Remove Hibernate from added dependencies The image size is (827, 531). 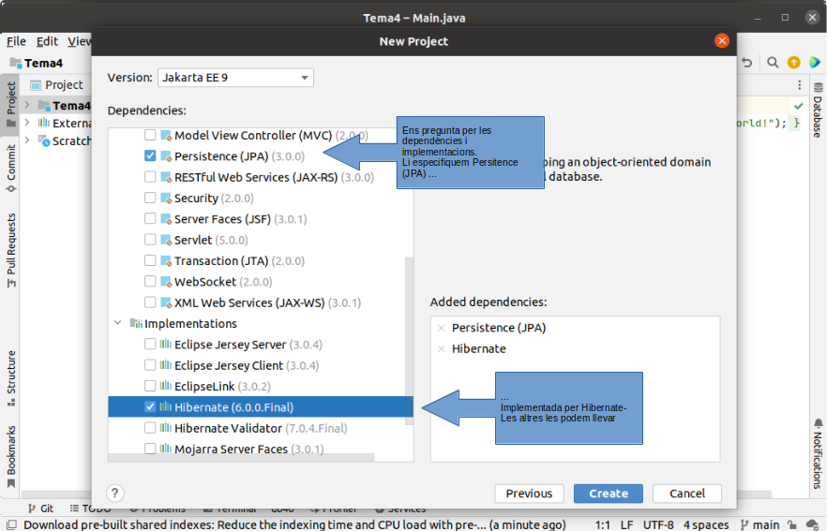pyautogui.click(x=442, y=348)
